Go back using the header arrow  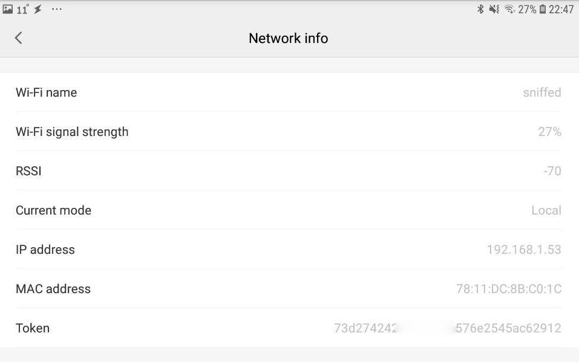(19, 38)
